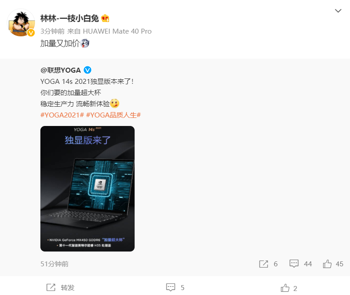Like this post with 2 likes

(x=289, y=288)
